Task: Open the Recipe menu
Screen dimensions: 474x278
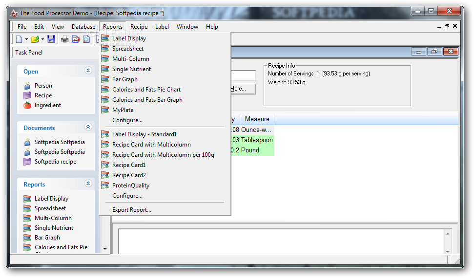Action: click(139, 27)
